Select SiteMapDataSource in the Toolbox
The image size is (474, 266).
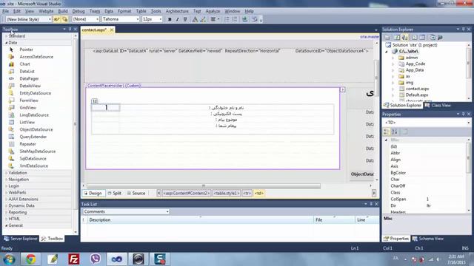[38, 151]
